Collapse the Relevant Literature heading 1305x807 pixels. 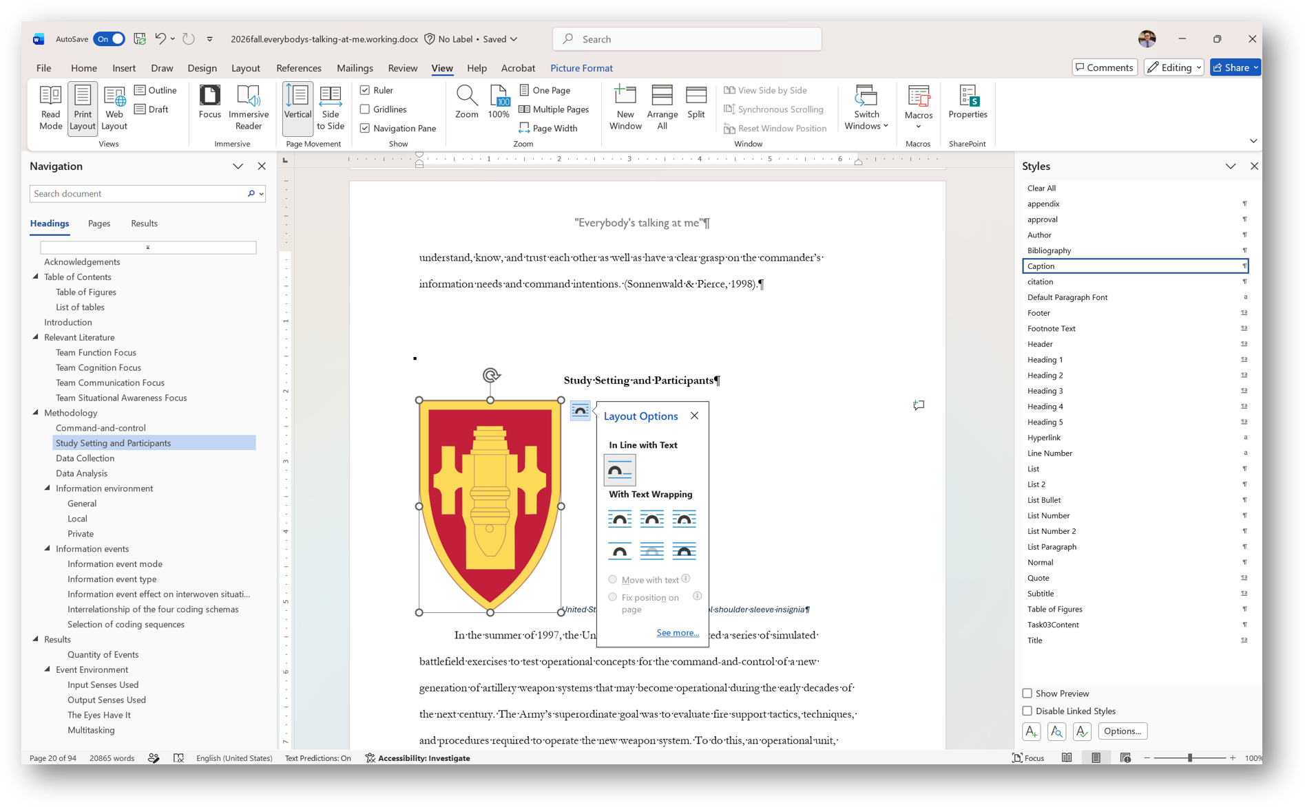(x=36, y=337)
